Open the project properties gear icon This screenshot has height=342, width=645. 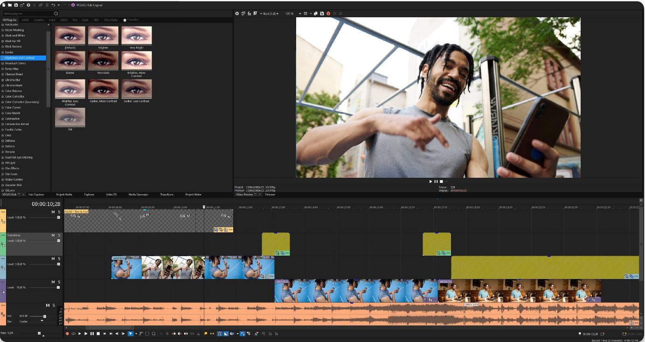[28, 5]
